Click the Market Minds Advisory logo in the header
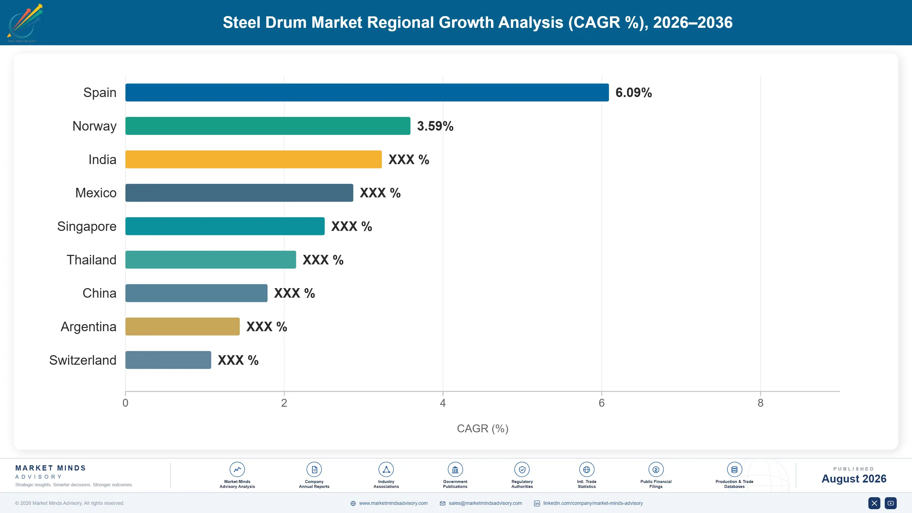The height and width of the screenshot is (513, 912). 25,23
